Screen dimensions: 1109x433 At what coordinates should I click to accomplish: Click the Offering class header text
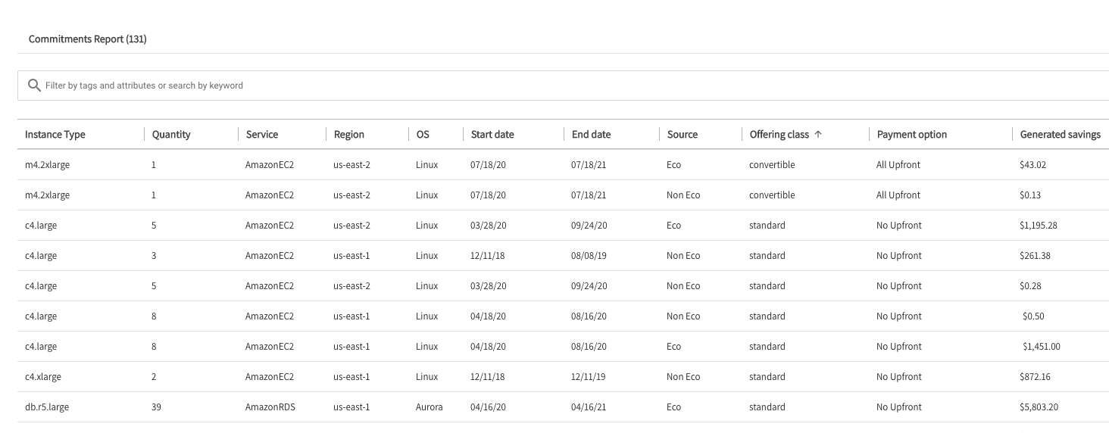(x=779, y=135)
